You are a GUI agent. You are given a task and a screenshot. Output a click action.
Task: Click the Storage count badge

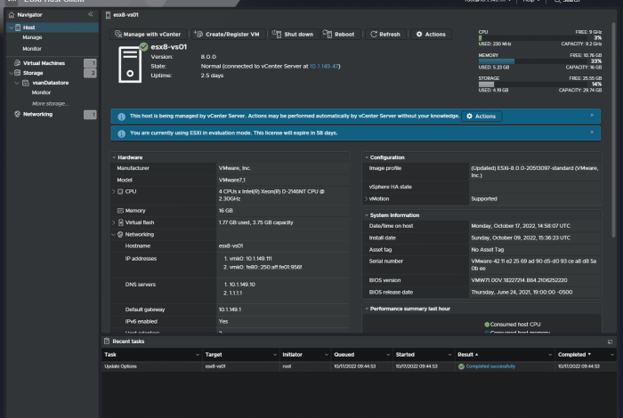(90, 73)
